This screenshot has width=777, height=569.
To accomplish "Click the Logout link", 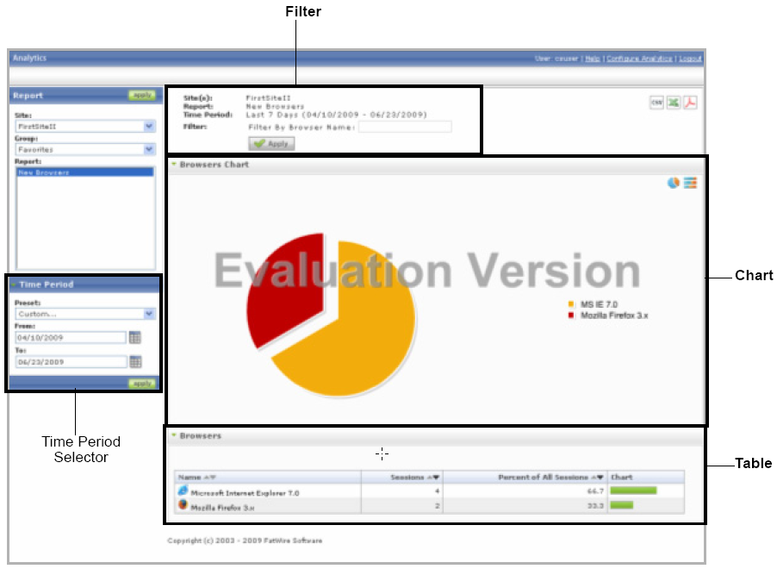I will [x=690, y=59].
